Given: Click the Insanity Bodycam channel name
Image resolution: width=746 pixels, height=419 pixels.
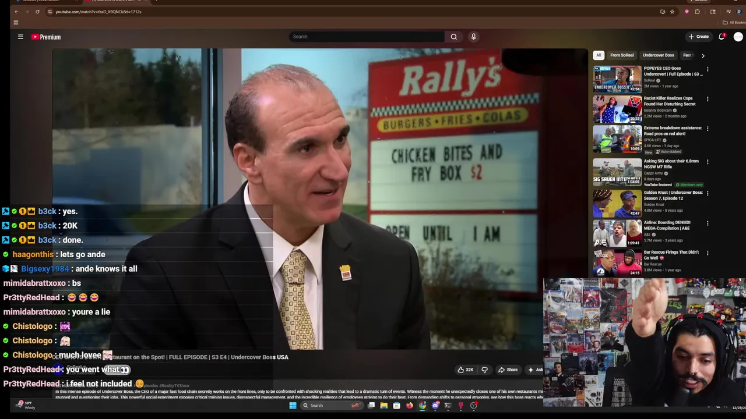Looking at the screenshot, I should [659, 110].
